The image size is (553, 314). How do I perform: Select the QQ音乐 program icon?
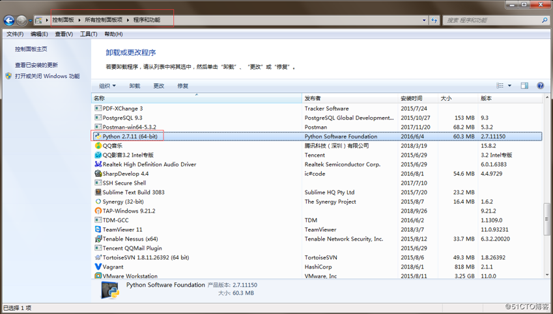pos(98,146)
